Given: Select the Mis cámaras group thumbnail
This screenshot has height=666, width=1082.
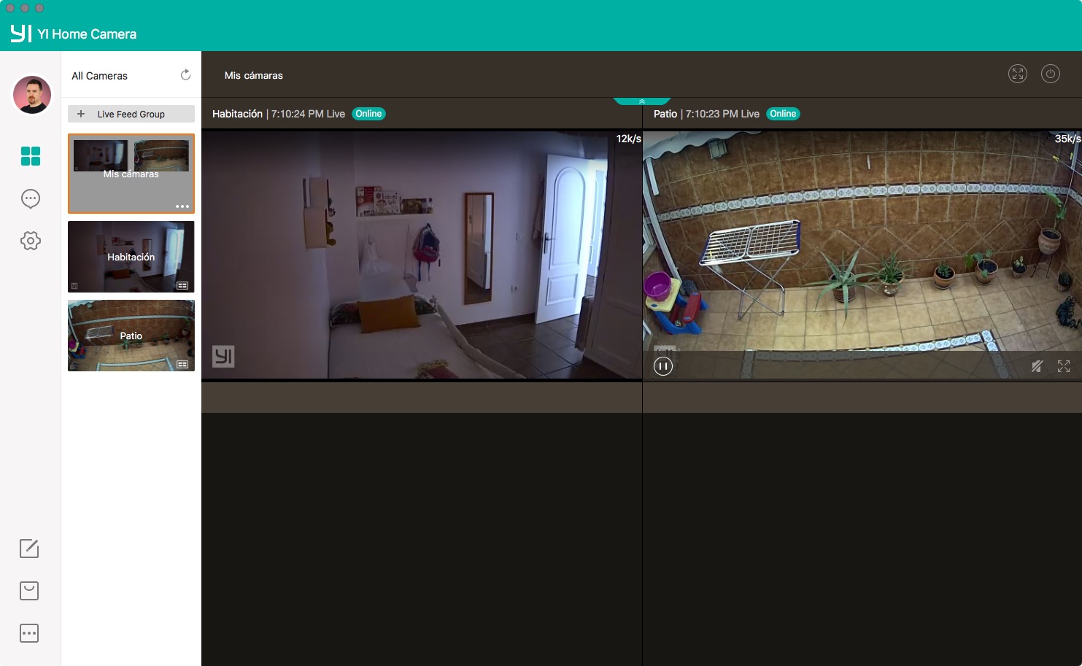Looking at the screenshot, I should [x=131, y=174].
